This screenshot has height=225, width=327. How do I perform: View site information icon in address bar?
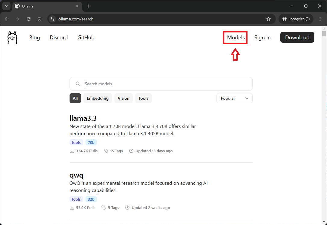pyautogui.click(x=52, y=19)
